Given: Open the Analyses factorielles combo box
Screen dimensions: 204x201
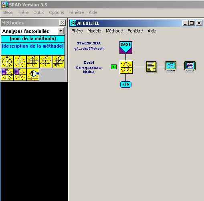Looking at the screenshot, I should click(x=33, y=31).
